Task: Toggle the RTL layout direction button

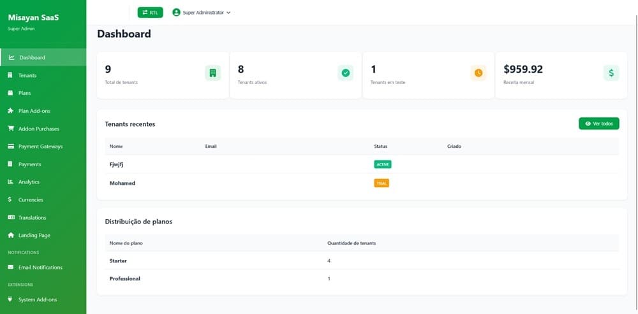Action: pyautogui.click(x=150, y=12)
